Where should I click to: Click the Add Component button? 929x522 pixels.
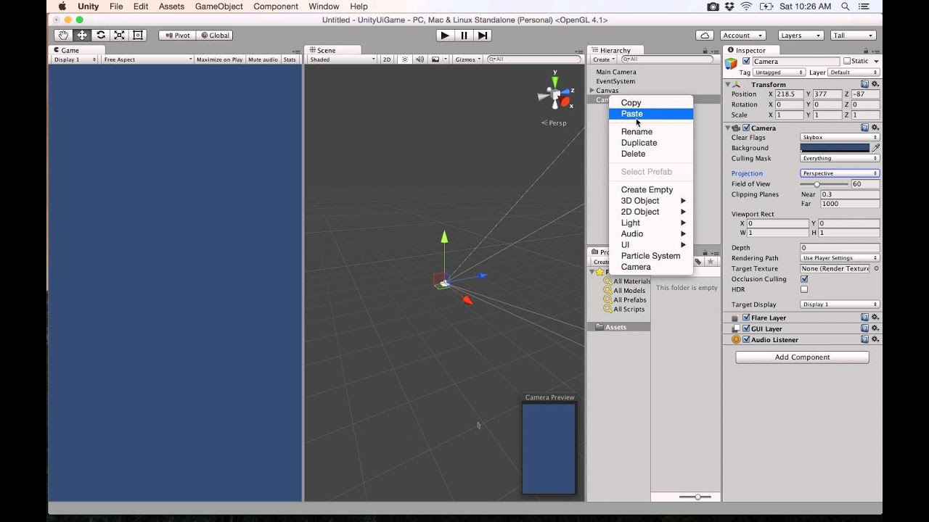point(802,357)
